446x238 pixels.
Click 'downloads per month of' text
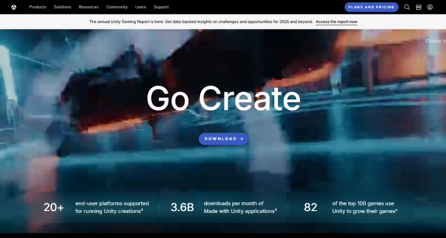234,203
